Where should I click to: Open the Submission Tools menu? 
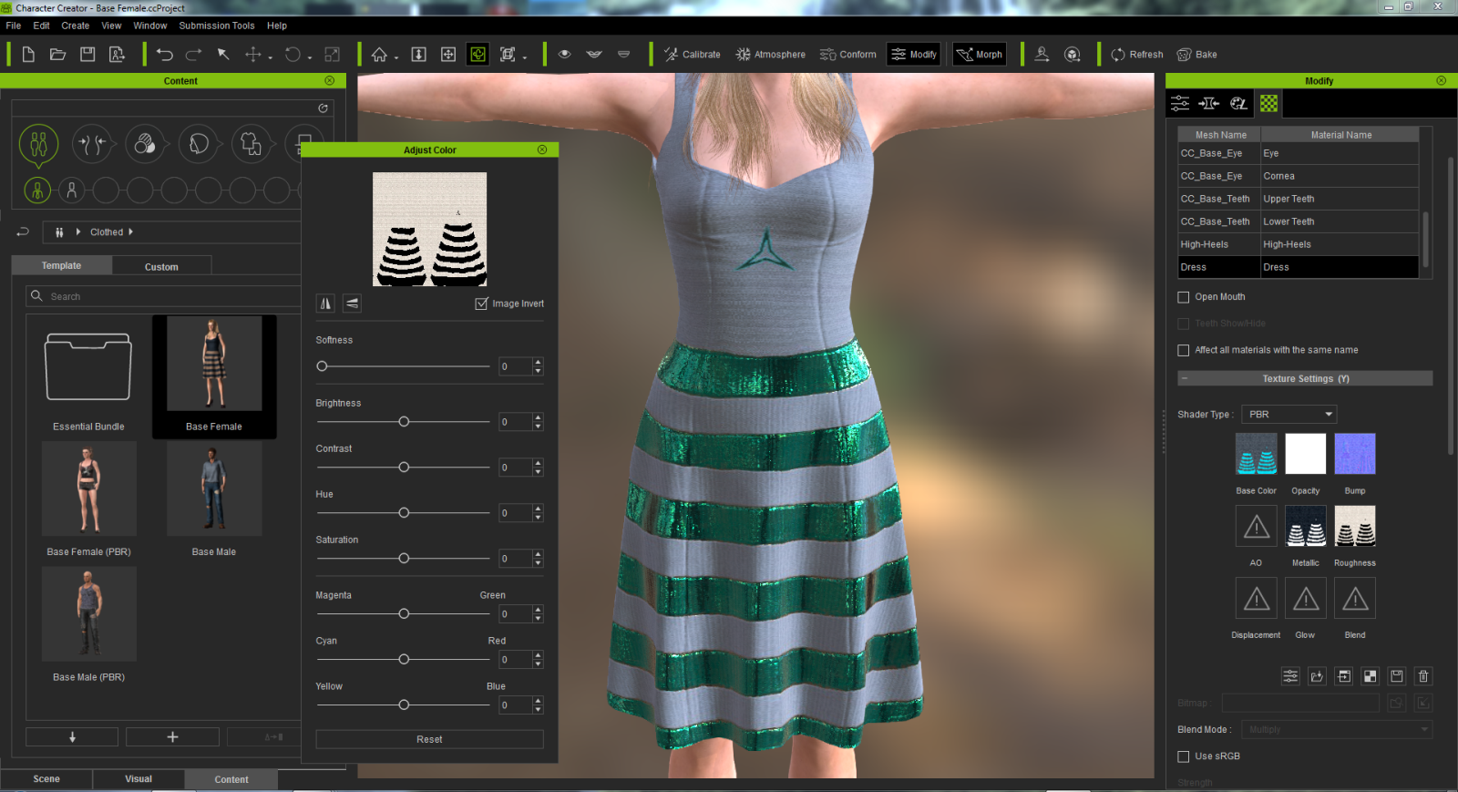pyautogui.click(x=217, y=26)
